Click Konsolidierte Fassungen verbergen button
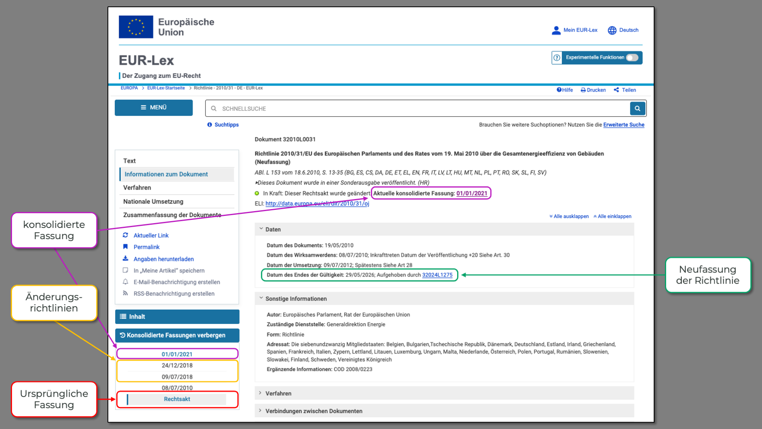The width and height of the screenshot is (762, 429). click(x=177, y=335)
